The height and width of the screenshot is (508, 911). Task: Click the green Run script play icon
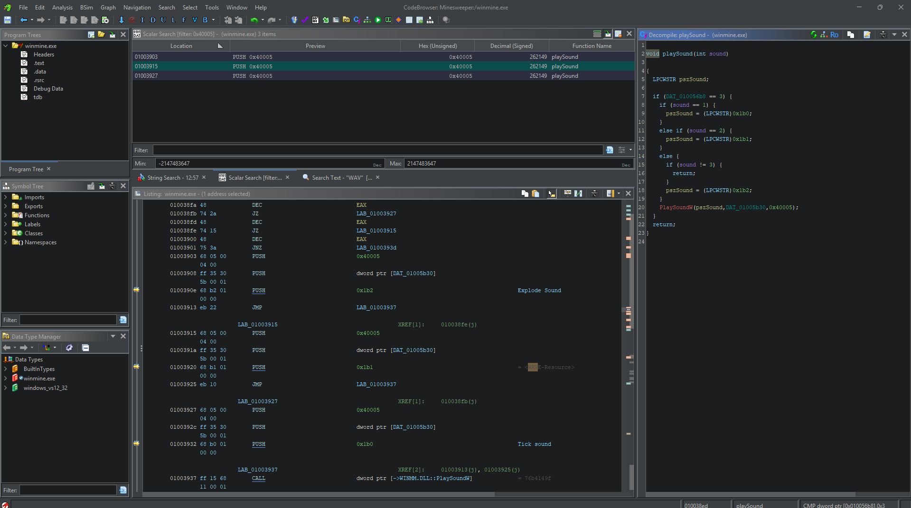378,20
